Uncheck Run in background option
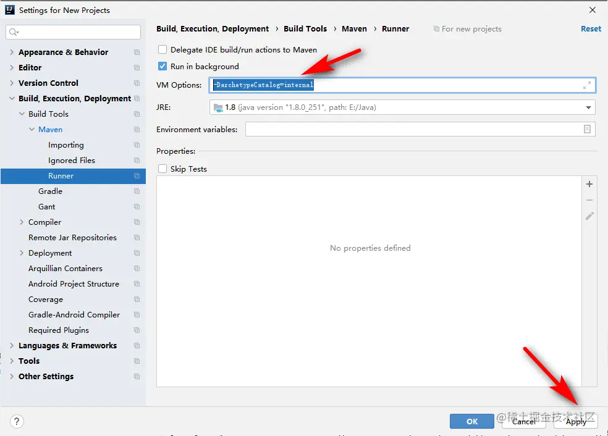This screenshot has width=608, height=436. tap(163, 66)
